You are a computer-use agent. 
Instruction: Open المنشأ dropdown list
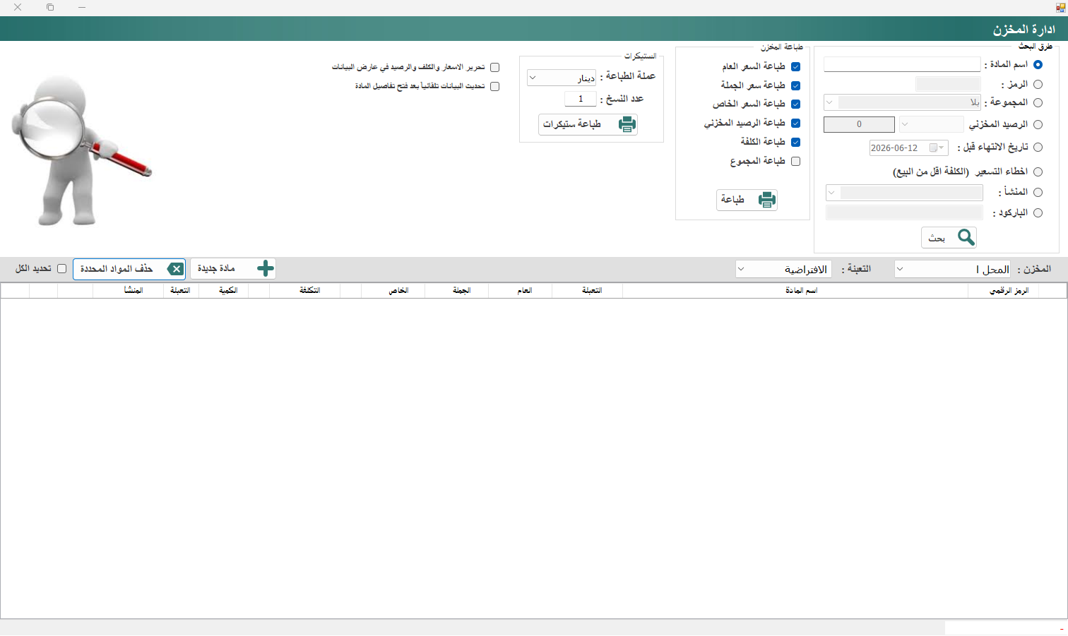click(x=904, y=193)
